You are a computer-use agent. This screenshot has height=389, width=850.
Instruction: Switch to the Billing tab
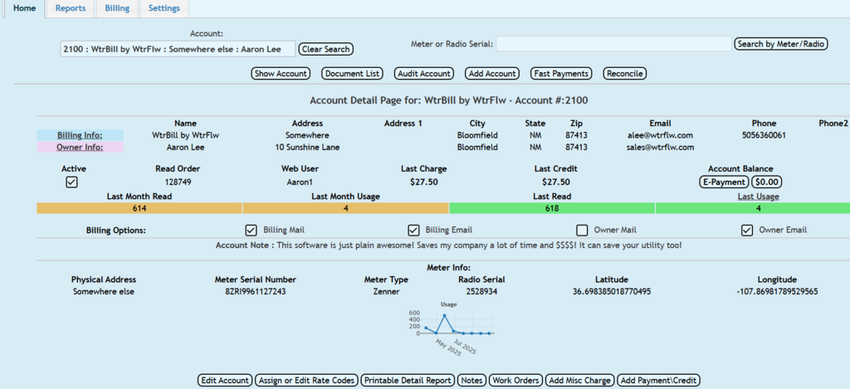coord(116,8)
